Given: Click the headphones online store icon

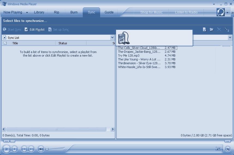Looking at the screenshot, I should point(221,12).
